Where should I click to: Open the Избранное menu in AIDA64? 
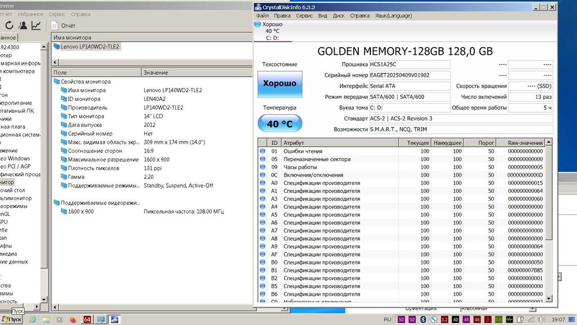[x=30, y=14]
